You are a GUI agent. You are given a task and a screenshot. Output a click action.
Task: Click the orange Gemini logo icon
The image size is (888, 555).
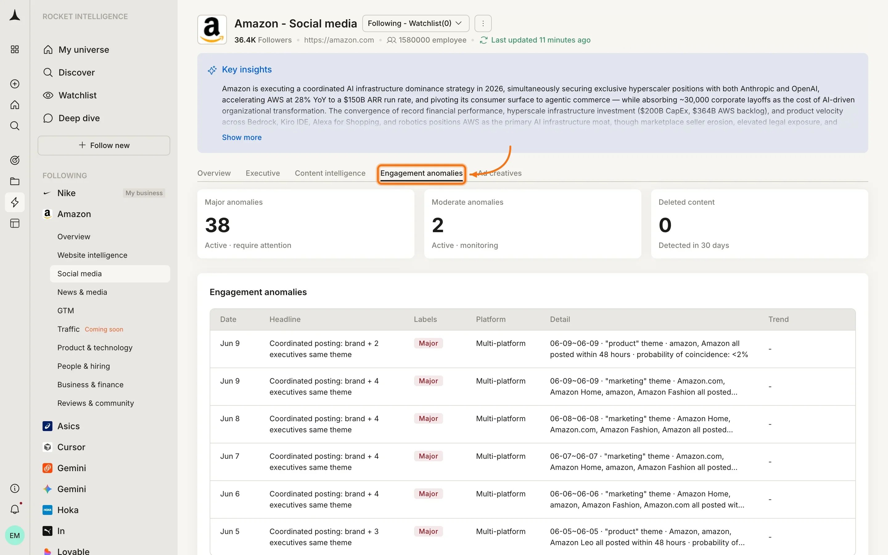point(47,468)
